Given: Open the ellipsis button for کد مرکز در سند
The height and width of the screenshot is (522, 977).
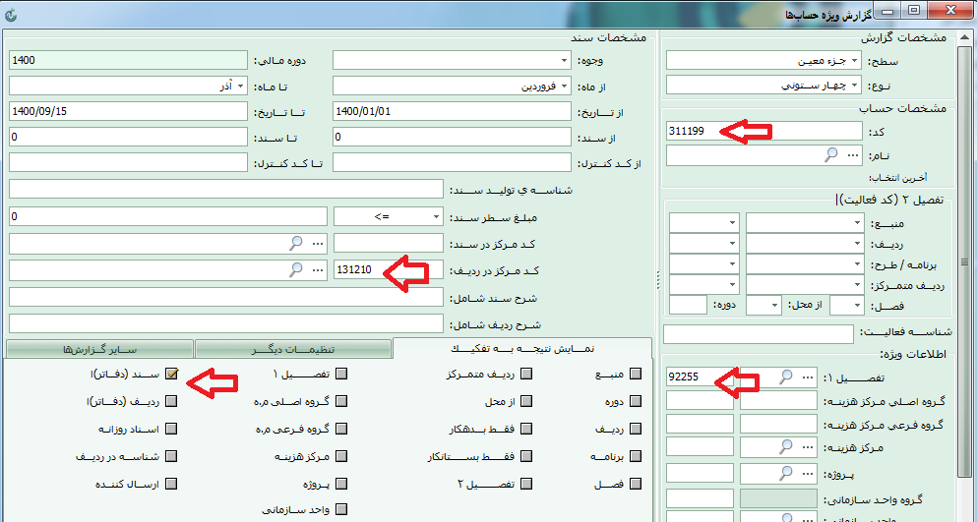Looking at the screenshot, I should [x=319, y=243].
